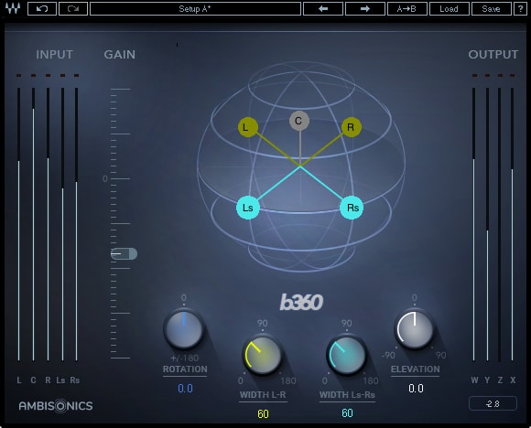The width and height of the screenshot is (531, 428).
Task: Open the Load preset menu
Action: click(449, 9)
